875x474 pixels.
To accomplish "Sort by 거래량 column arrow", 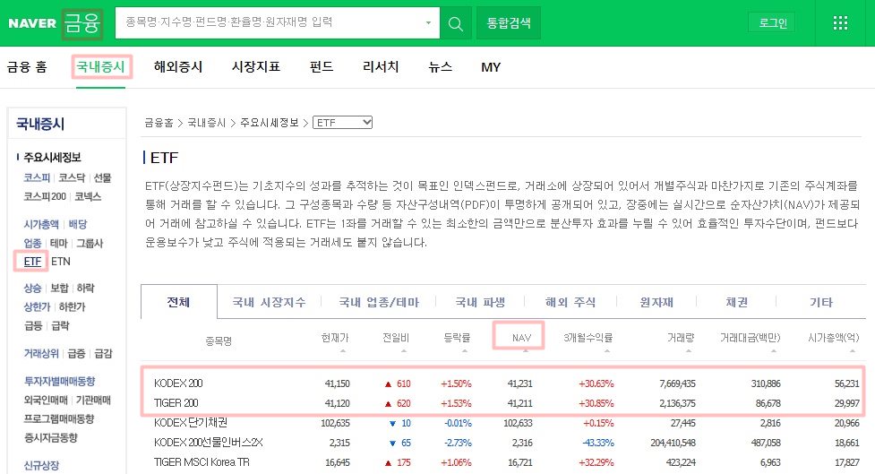I will pos(689,350).
